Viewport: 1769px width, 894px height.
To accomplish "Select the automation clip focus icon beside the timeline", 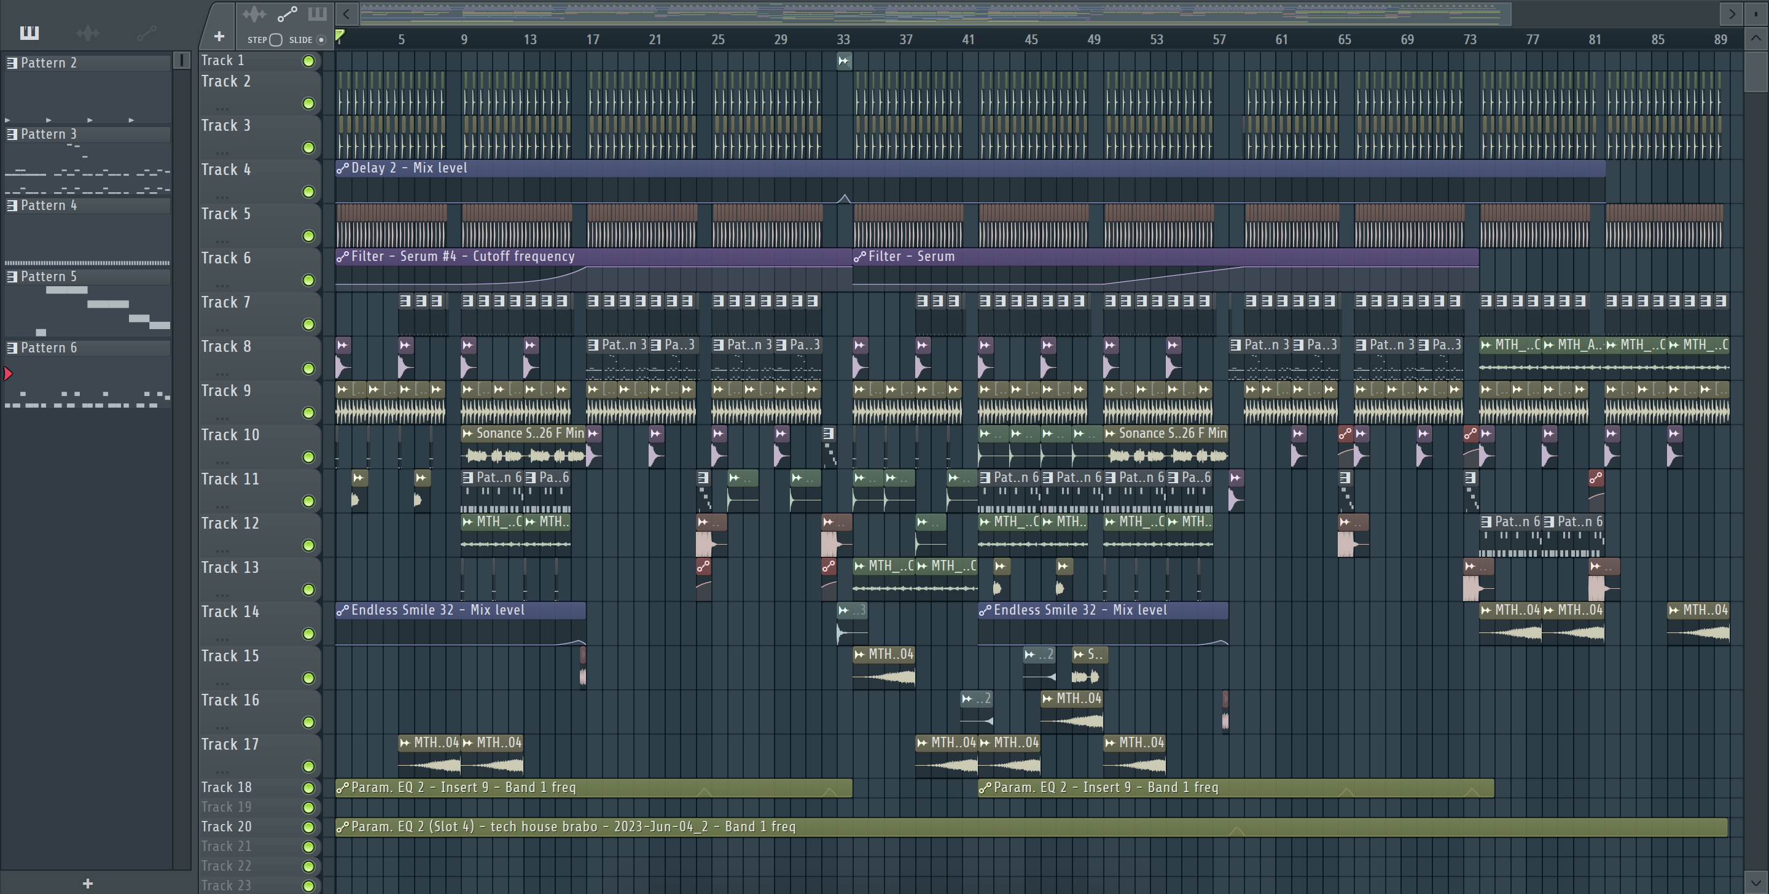I will (x=287, y=14).
